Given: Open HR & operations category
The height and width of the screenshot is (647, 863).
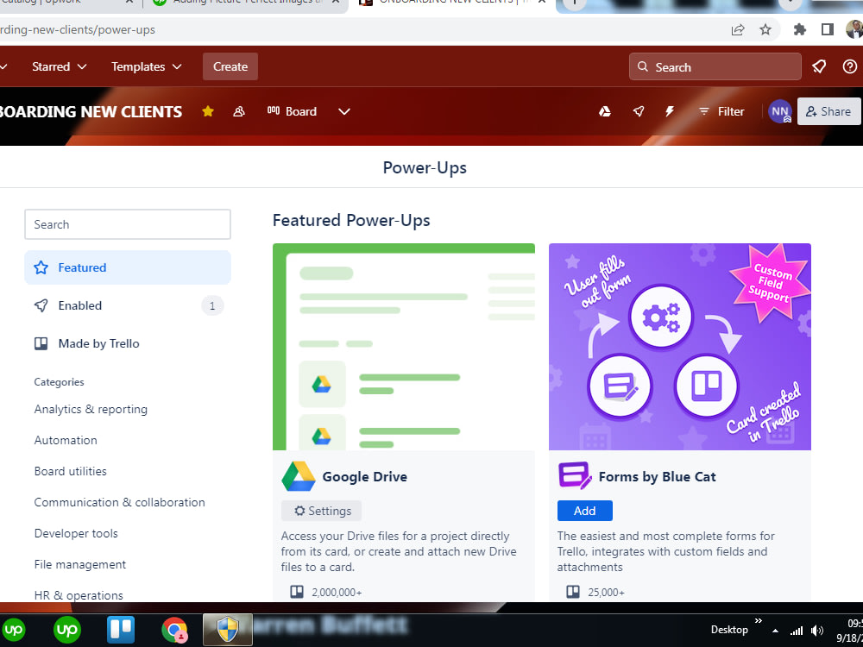Looking at the screenshot, I should (x=79, y=595).
